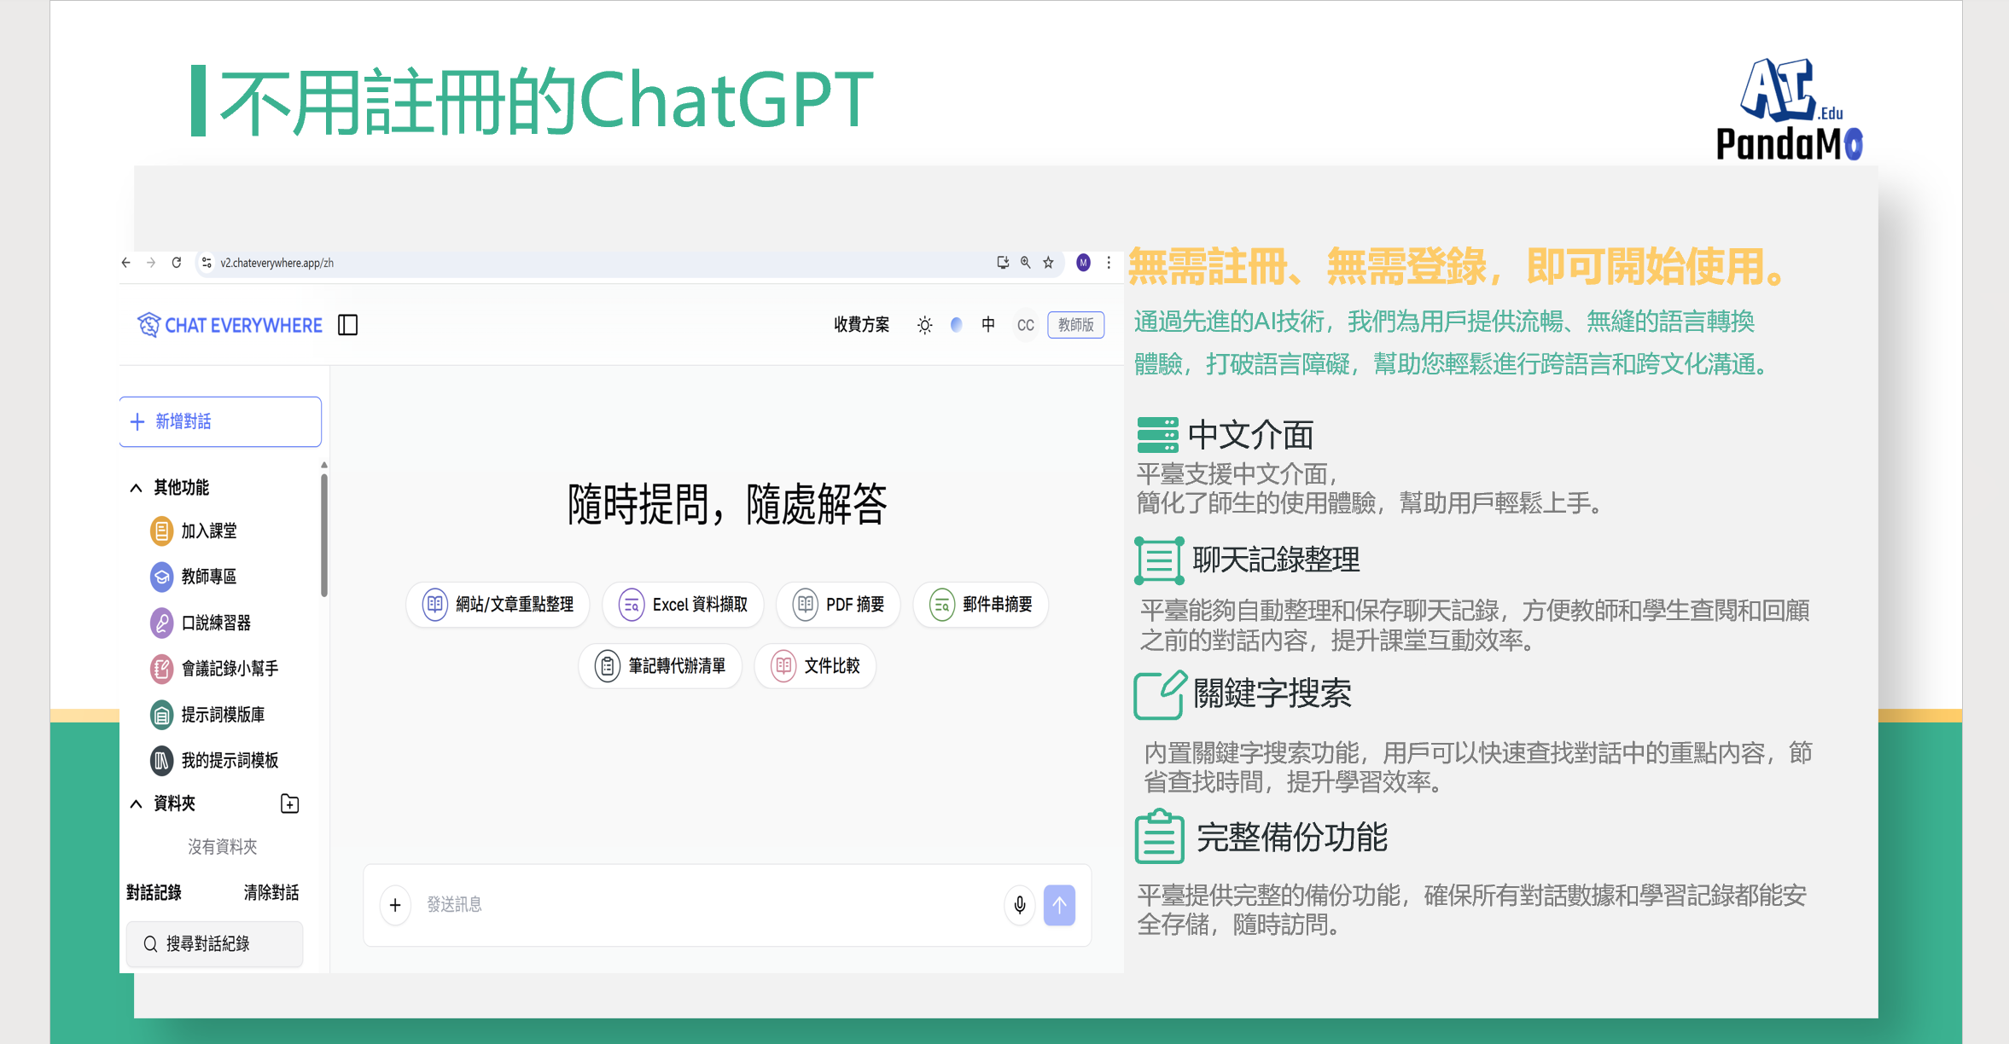The image size is (2009, 1044).
Task: Launch the 會議記錄小幫手 meeting notes helper
Action: point(162,669)
